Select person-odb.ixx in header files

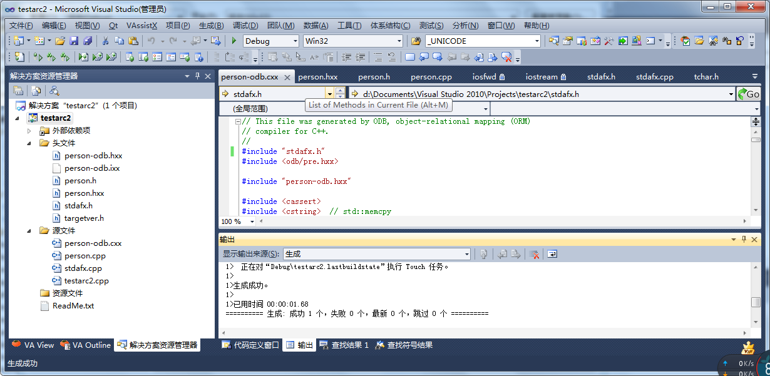tap(92, 168)
